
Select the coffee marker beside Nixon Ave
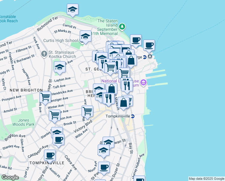[104, 168]
